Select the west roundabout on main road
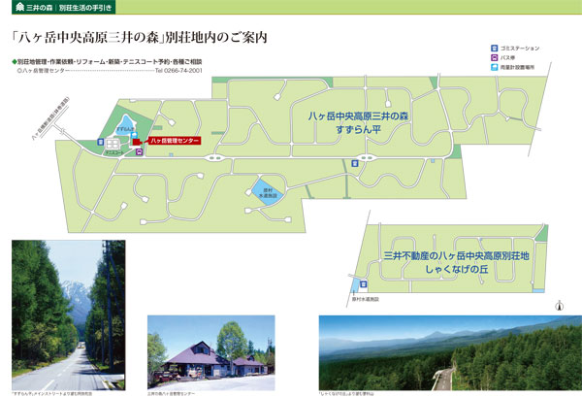Image resolution: width=582 pixels, height=397 pixels. (x=216, y=158)
